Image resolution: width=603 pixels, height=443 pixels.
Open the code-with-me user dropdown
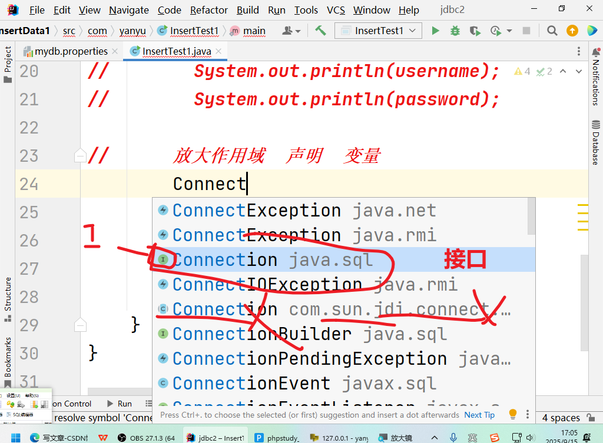pyautogui.click(x=291, y=31)
